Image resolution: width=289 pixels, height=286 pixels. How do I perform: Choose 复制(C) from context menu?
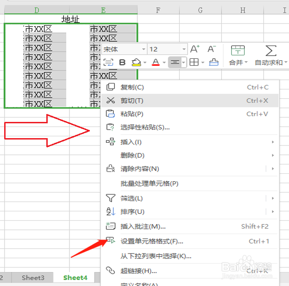click(x=190, y=87)
